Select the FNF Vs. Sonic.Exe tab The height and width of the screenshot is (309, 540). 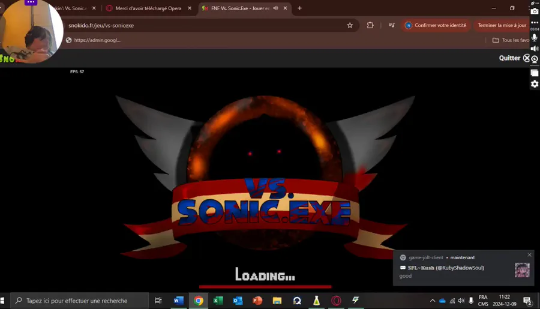(240, 8)
